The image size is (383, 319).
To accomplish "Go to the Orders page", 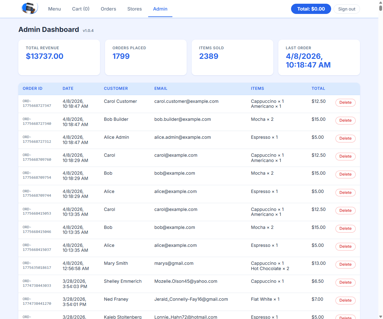I will coord(108,9).
